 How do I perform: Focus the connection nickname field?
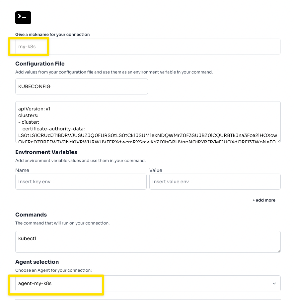[148, 47]
